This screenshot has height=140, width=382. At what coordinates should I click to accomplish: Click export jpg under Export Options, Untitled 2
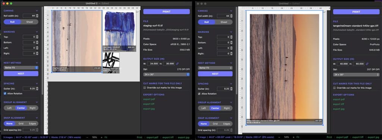click(x=149, y=109)
